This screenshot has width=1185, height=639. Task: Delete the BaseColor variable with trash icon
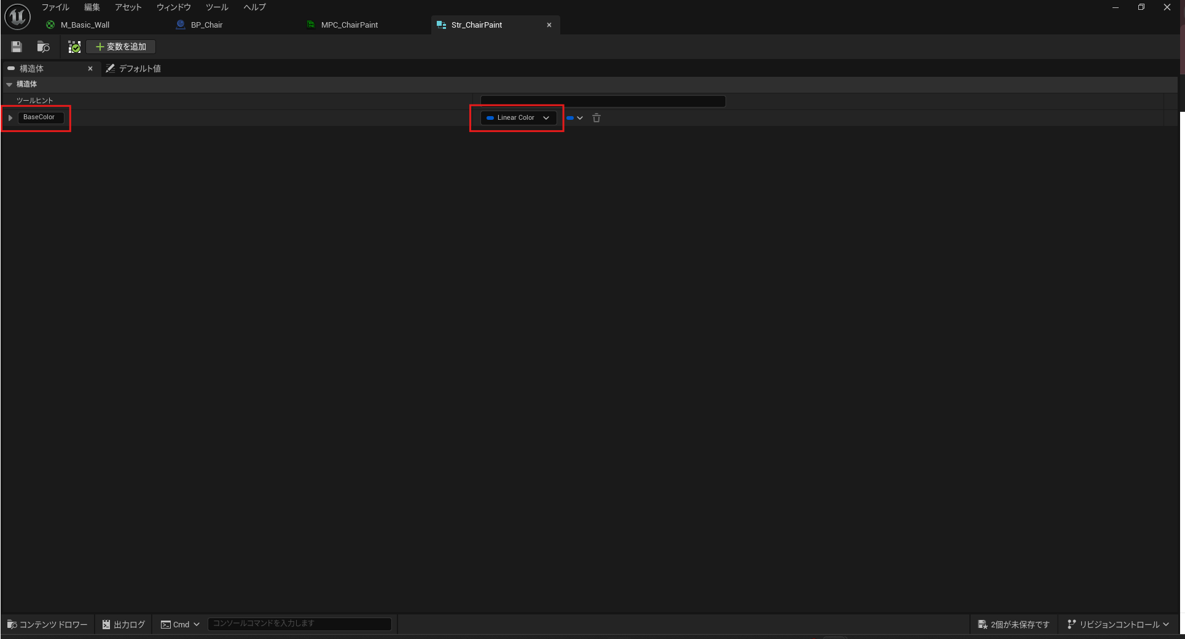point(596,118)
